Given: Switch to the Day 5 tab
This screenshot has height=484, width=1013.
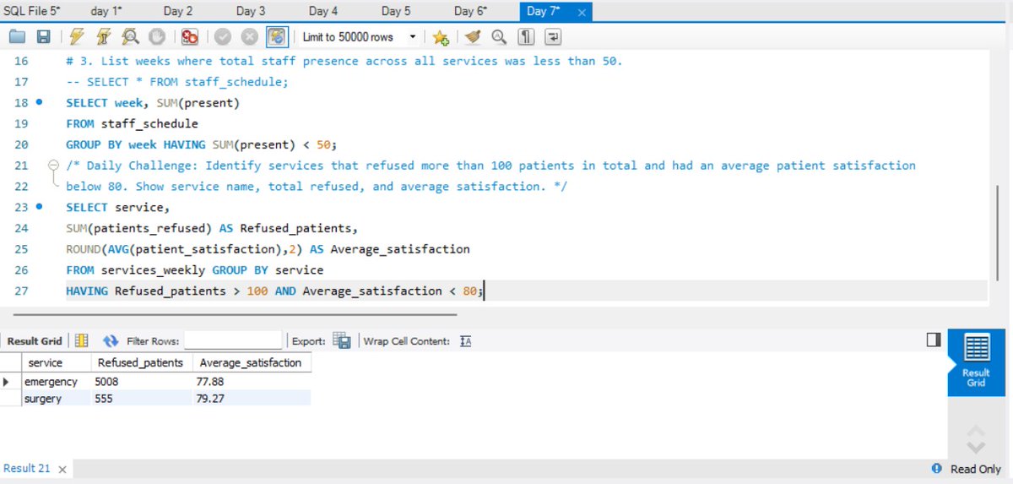Looking at the screenshot, I should (x=396, y=11).
